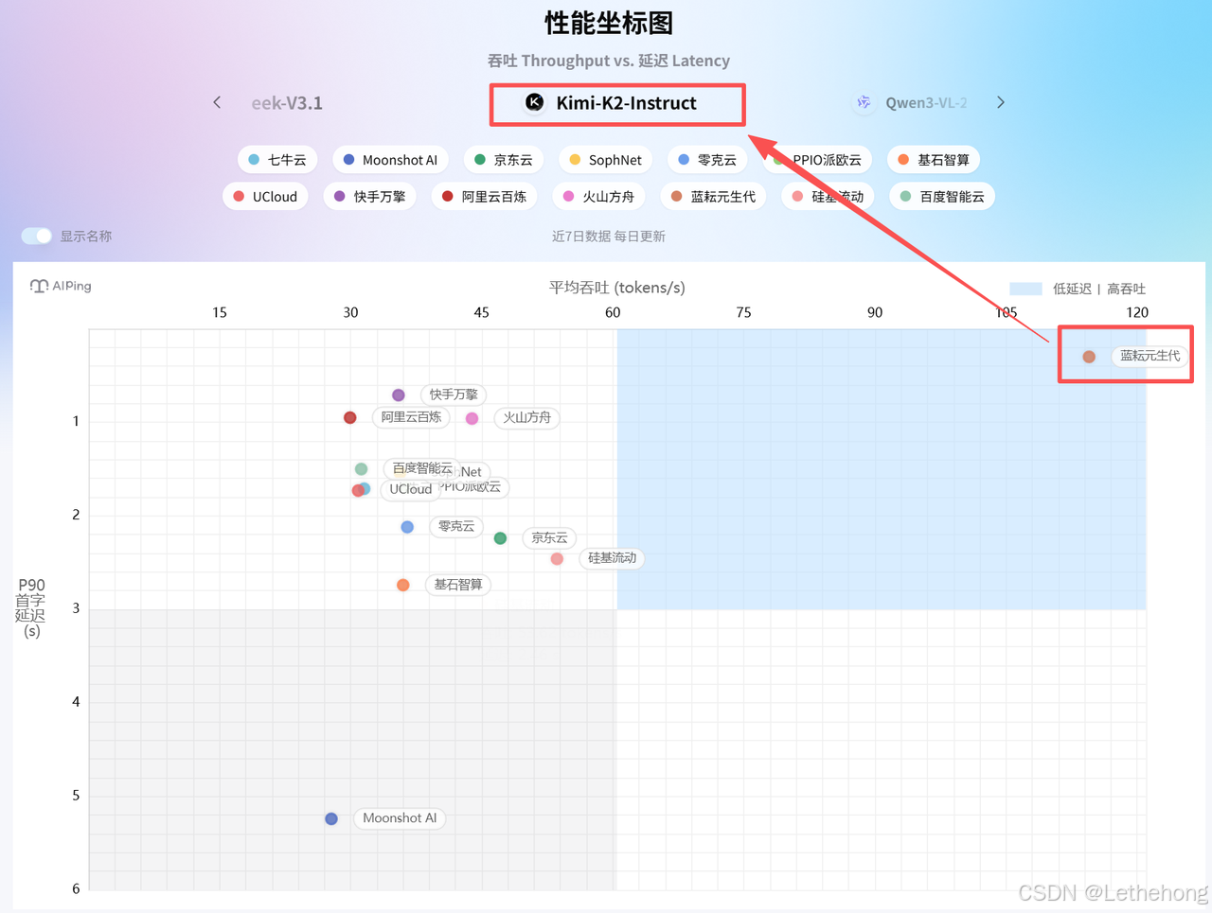Click the 基石智算 label in the chart
The width and height of the screenshot is (1212, 913).
[x=458, y=585]
